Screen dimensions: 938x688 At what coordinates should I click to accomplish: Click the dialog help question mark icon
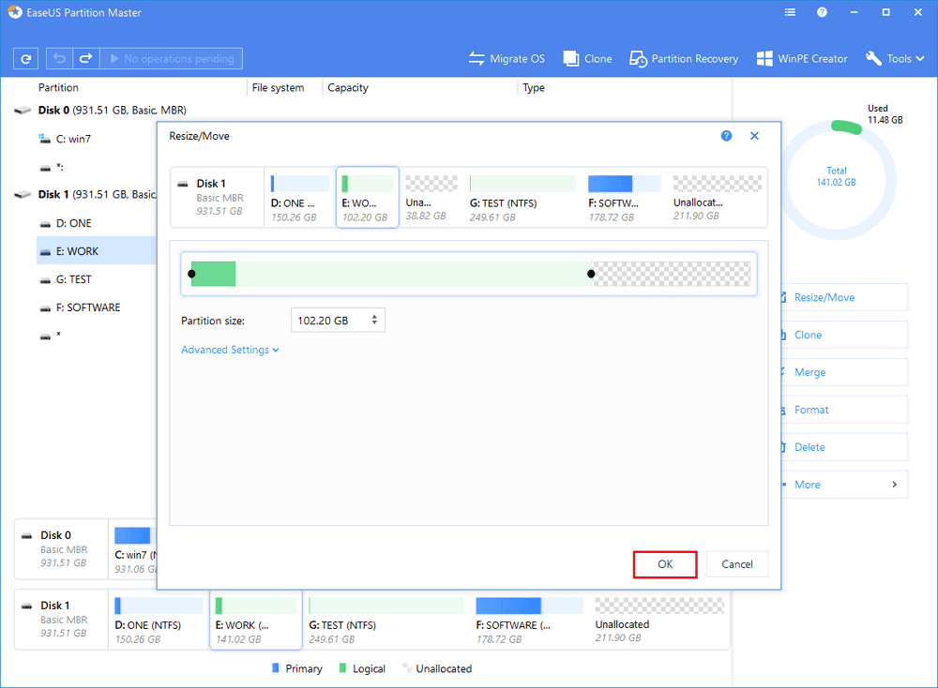[726, 136]
